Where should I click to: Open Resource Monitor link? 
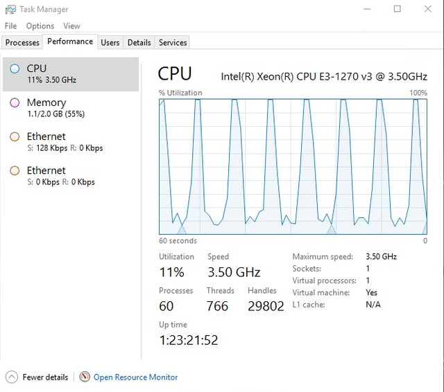pos(136,377)
